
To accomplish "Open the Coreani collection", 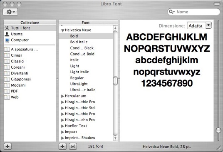I will 30,67.
